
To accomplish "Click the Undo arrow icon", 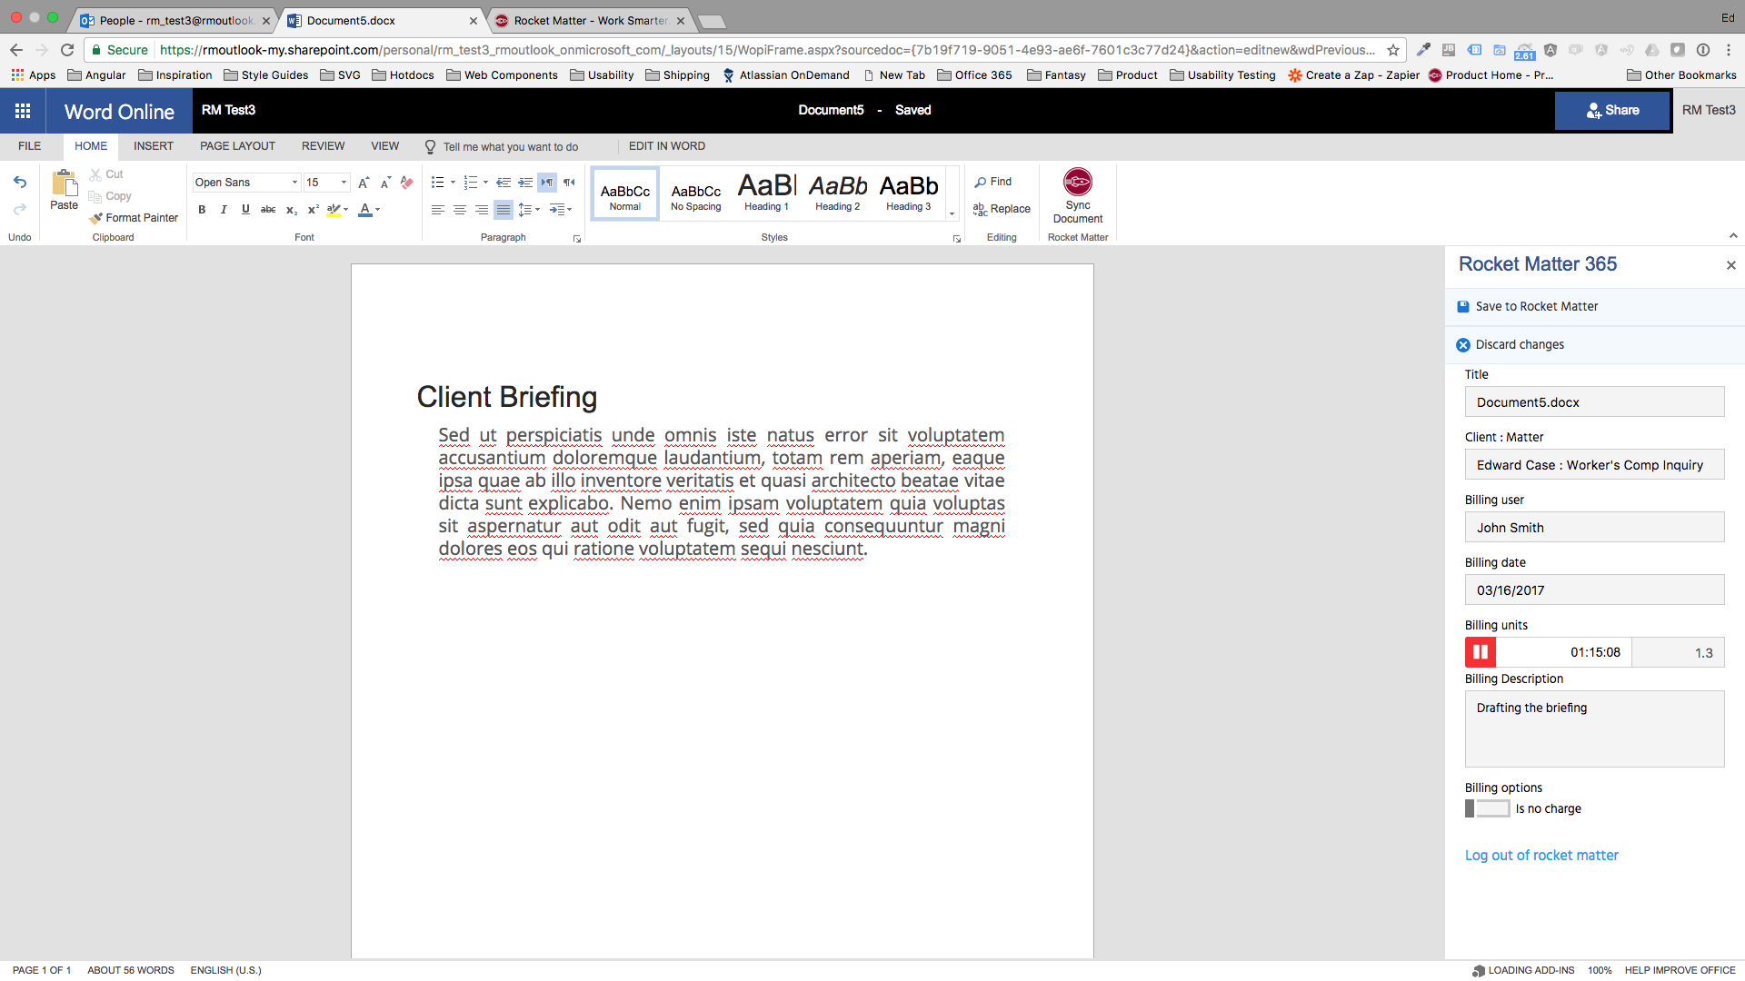I will [x=20, y=183].
